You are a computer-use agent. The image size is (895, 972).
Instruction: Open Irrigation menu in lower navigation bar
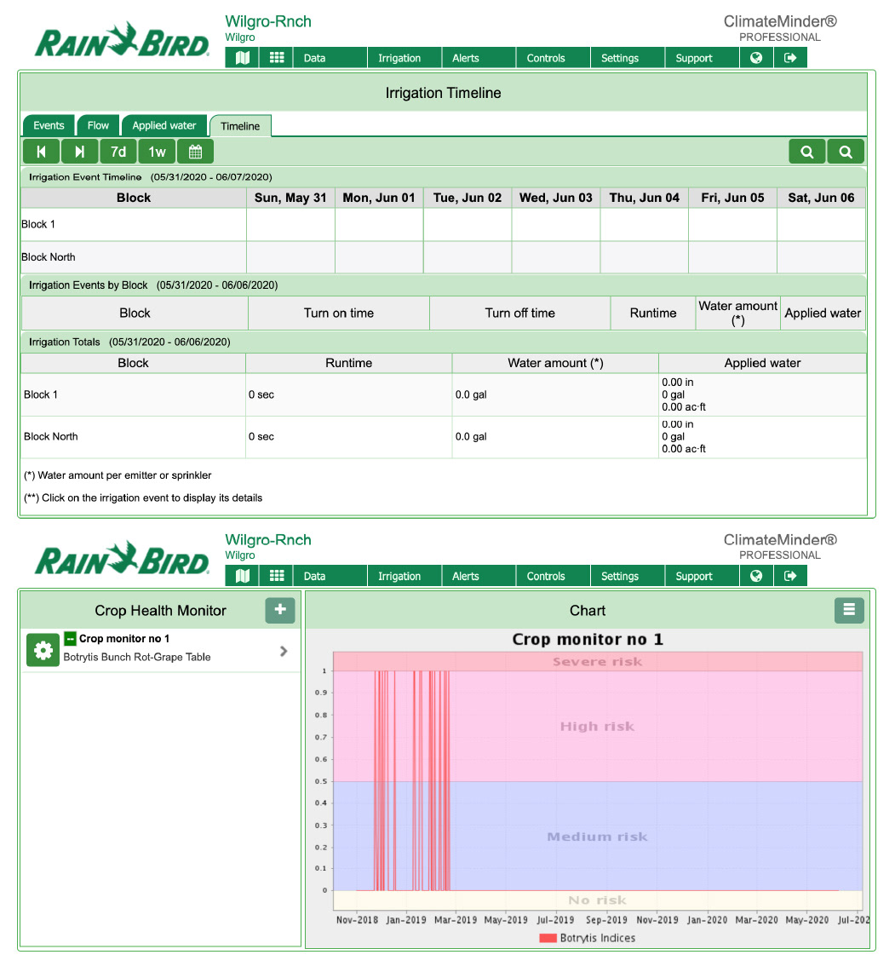tap(404, 576)
